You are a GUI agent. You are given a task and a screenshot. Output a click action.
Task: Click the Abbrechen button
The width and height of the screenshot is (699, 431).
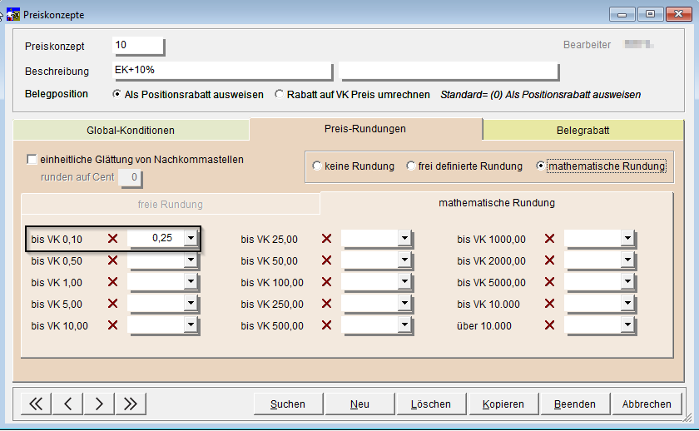pos(647,404)
